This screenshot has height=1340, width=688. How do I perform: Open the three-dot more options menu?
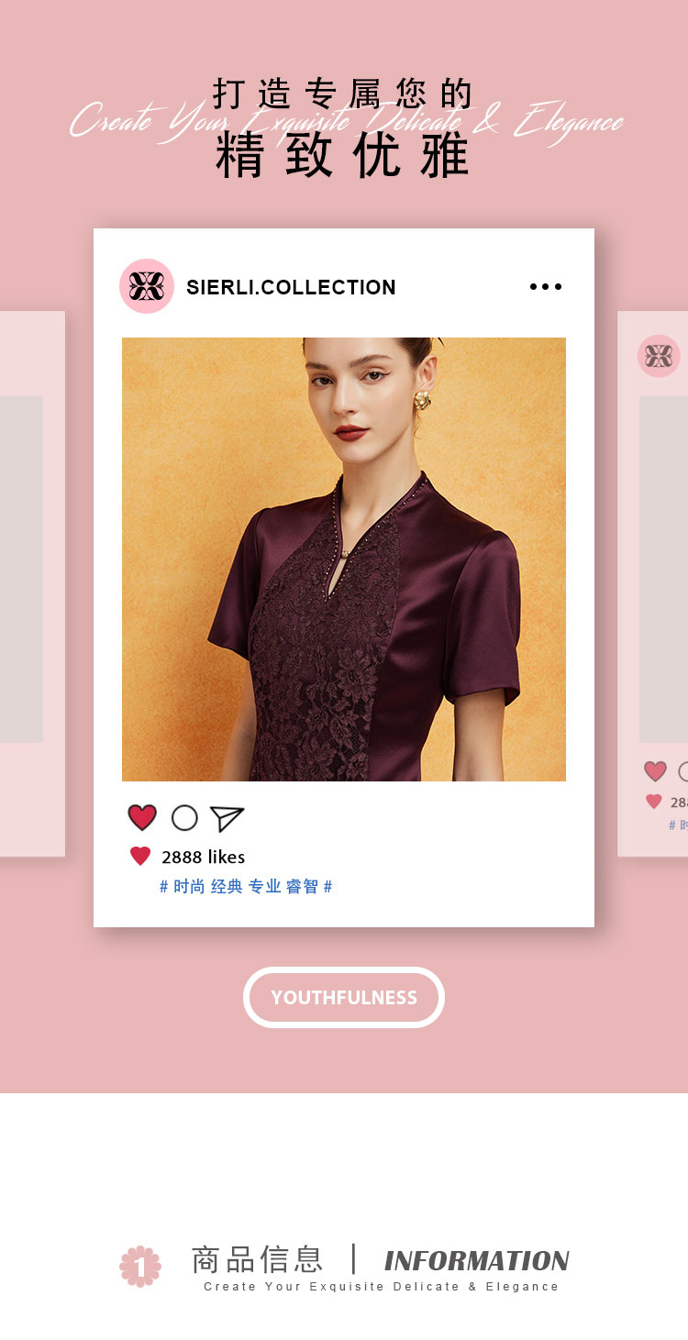point(546,287)
